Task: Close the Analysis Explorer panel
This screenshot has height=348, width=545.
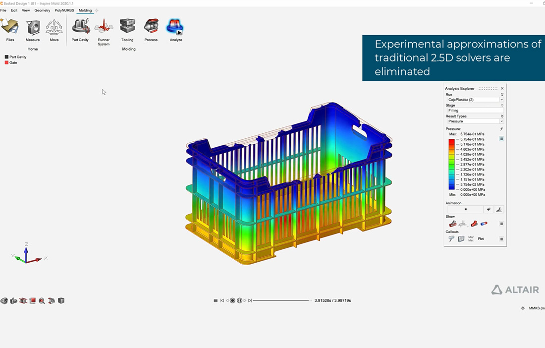Action: click(502, 89)
